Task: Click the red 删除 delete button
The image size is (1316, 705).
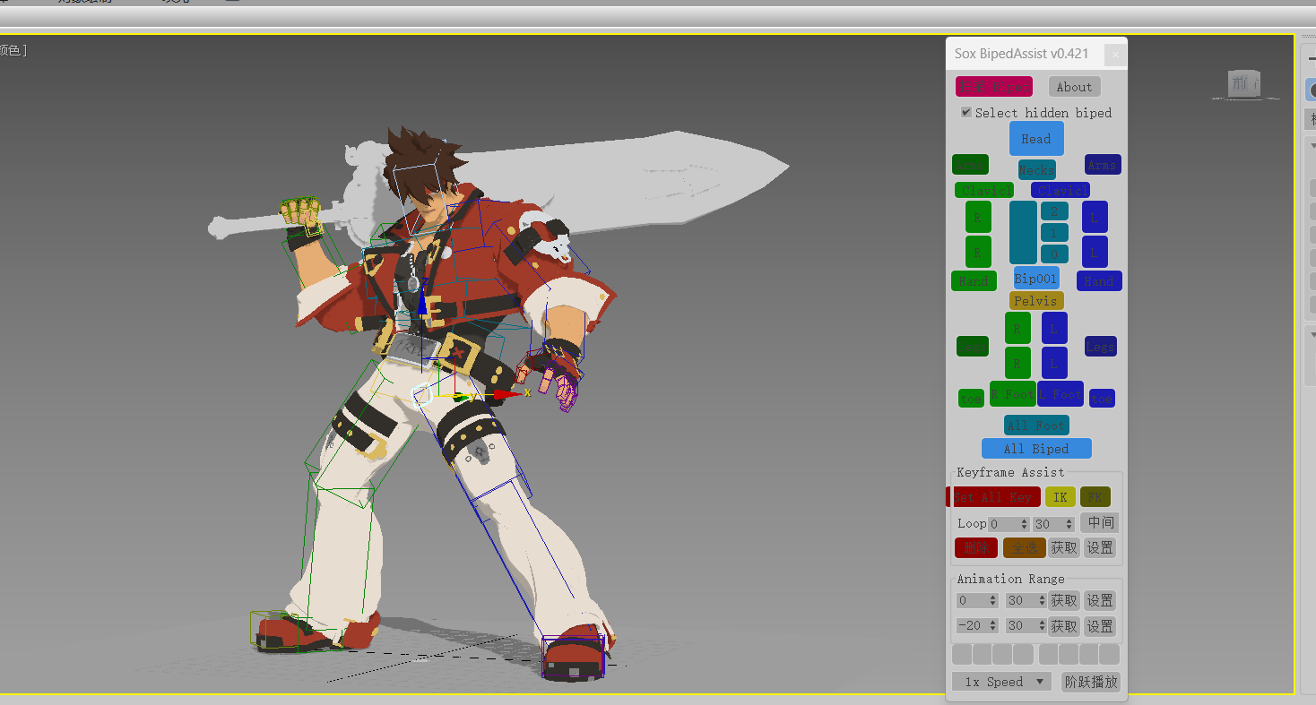Action: coord(976,547)
